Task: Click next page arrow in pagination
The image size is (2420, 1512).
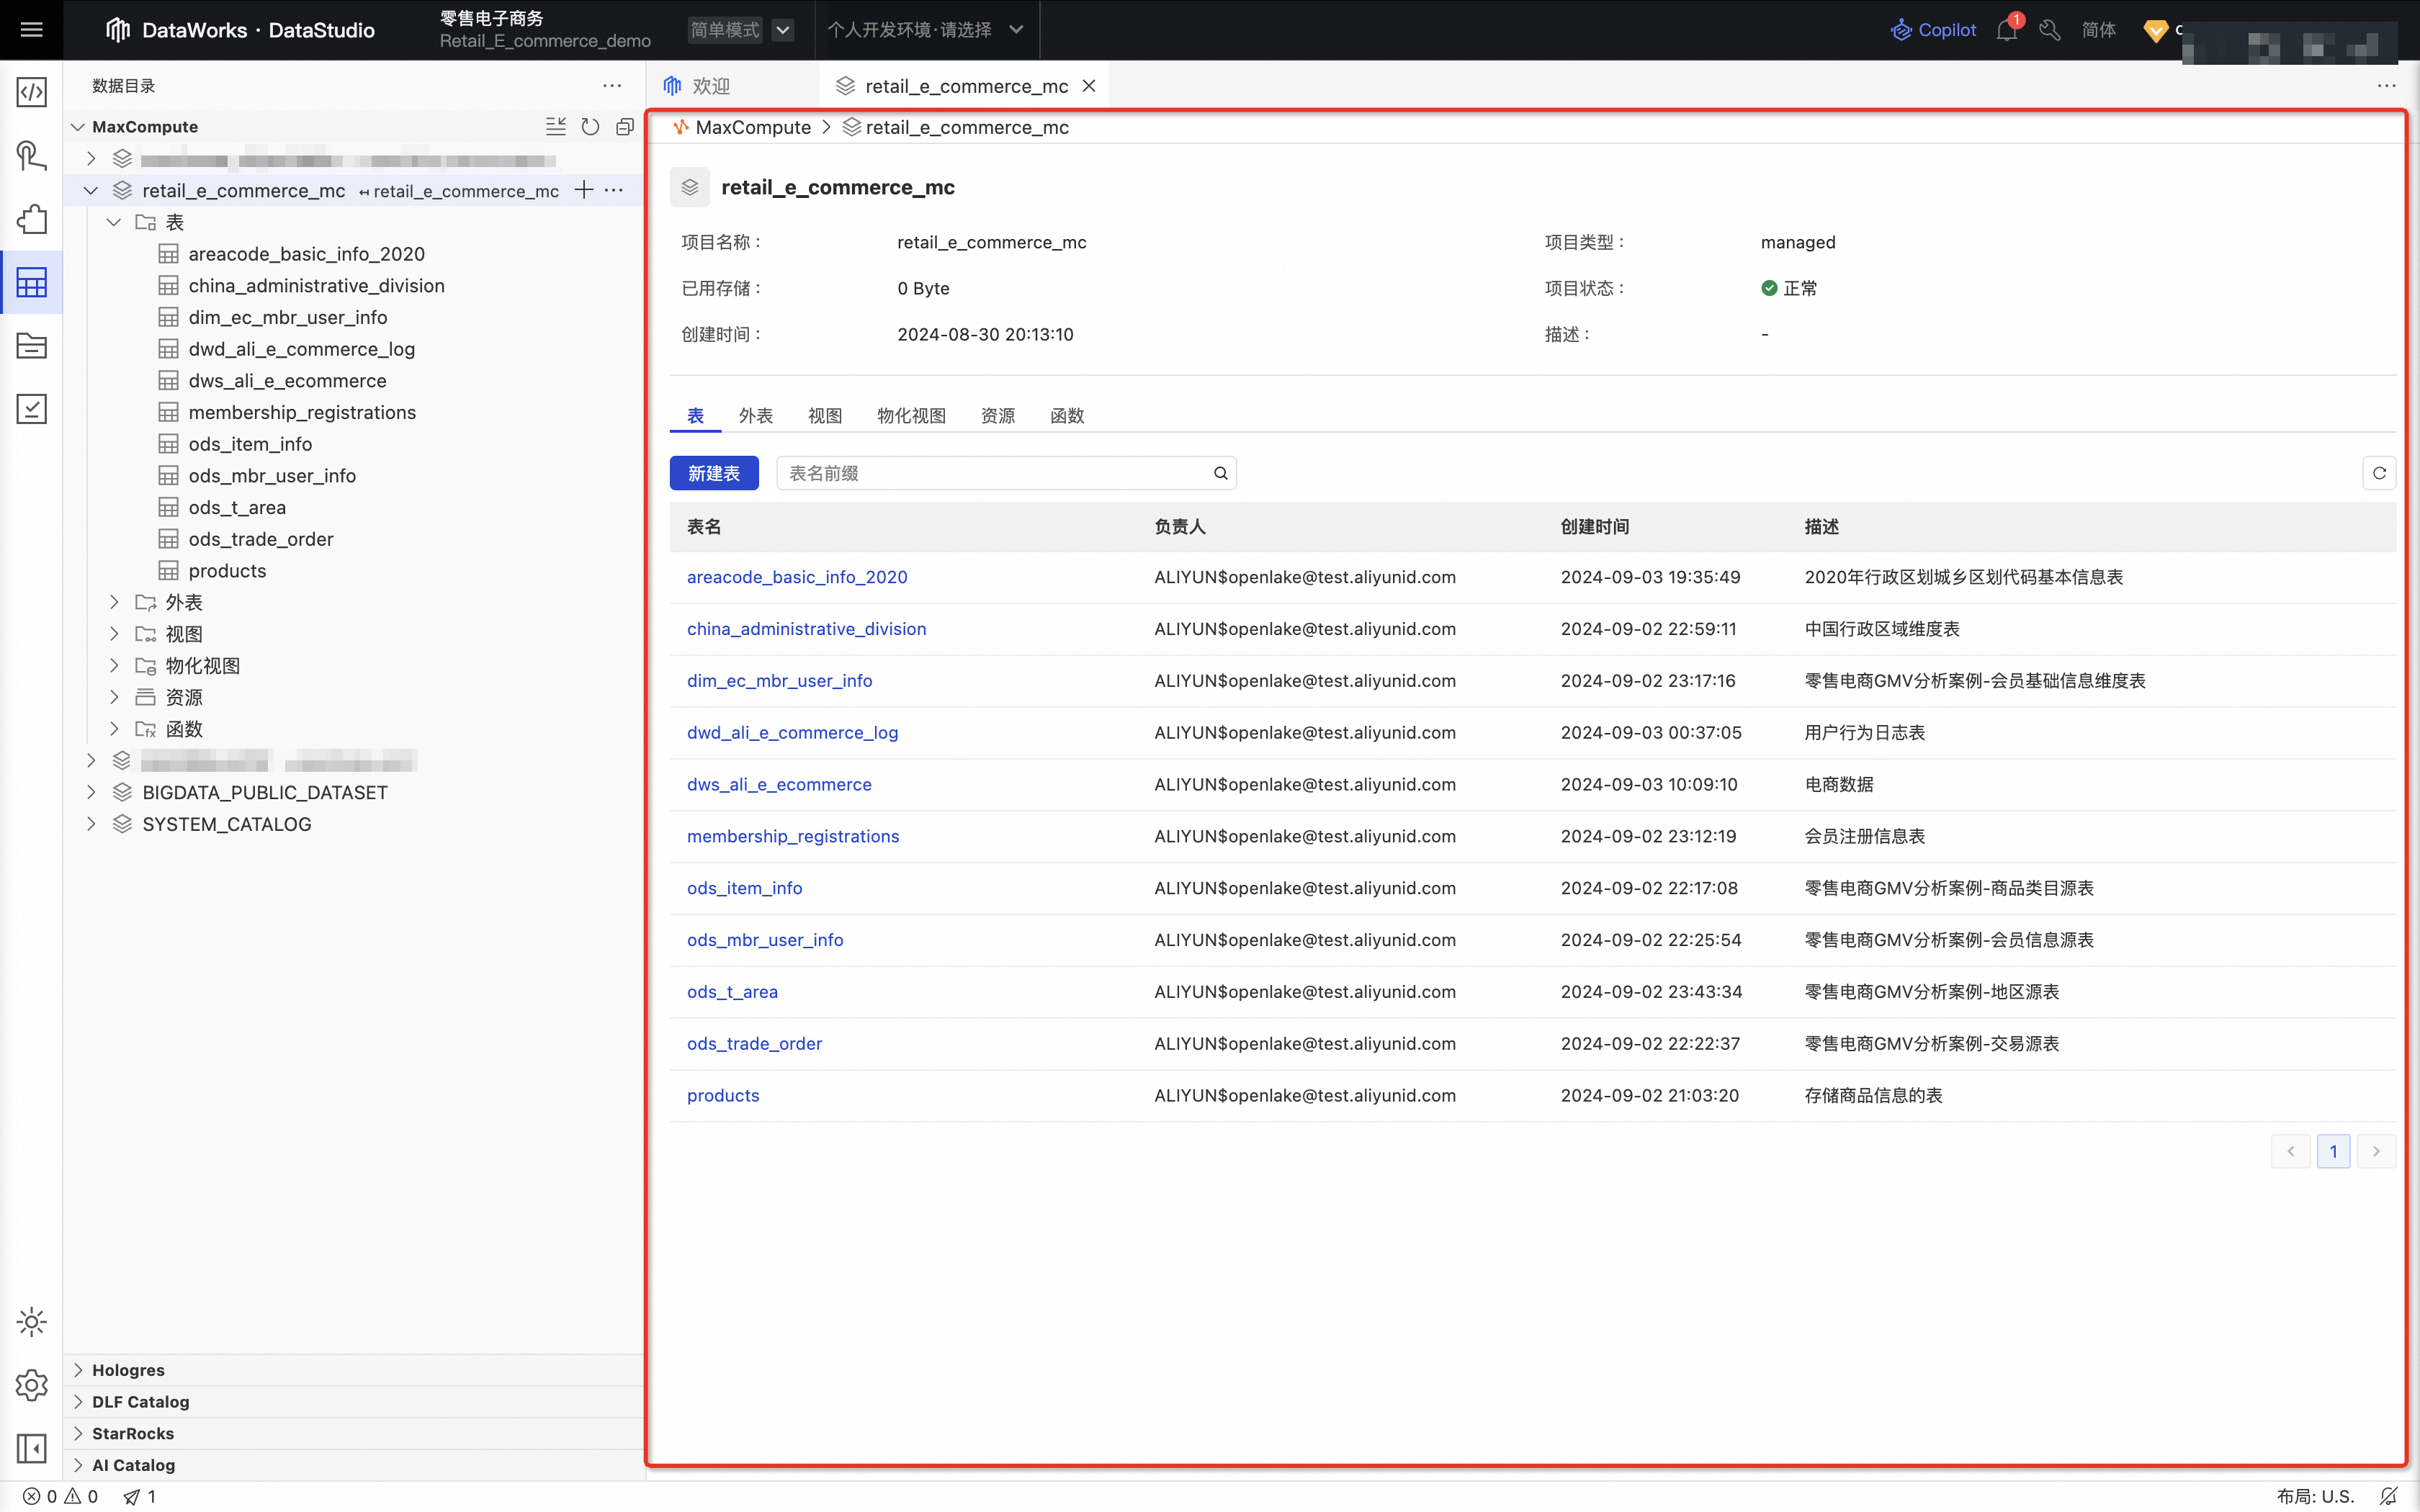Action: pyautogui.click(x=2376, y=1151)
